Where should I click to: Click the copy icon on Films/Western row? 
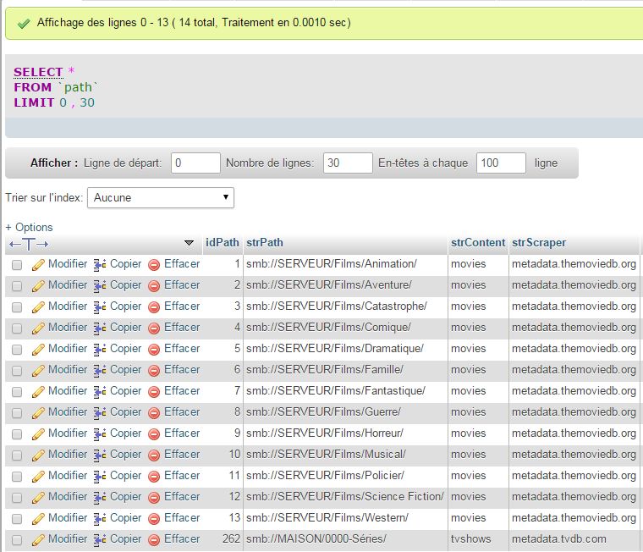[x=100, y=518]
